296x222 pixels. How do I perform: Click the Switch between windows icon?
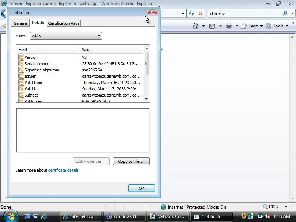click(x=36, y=216)
